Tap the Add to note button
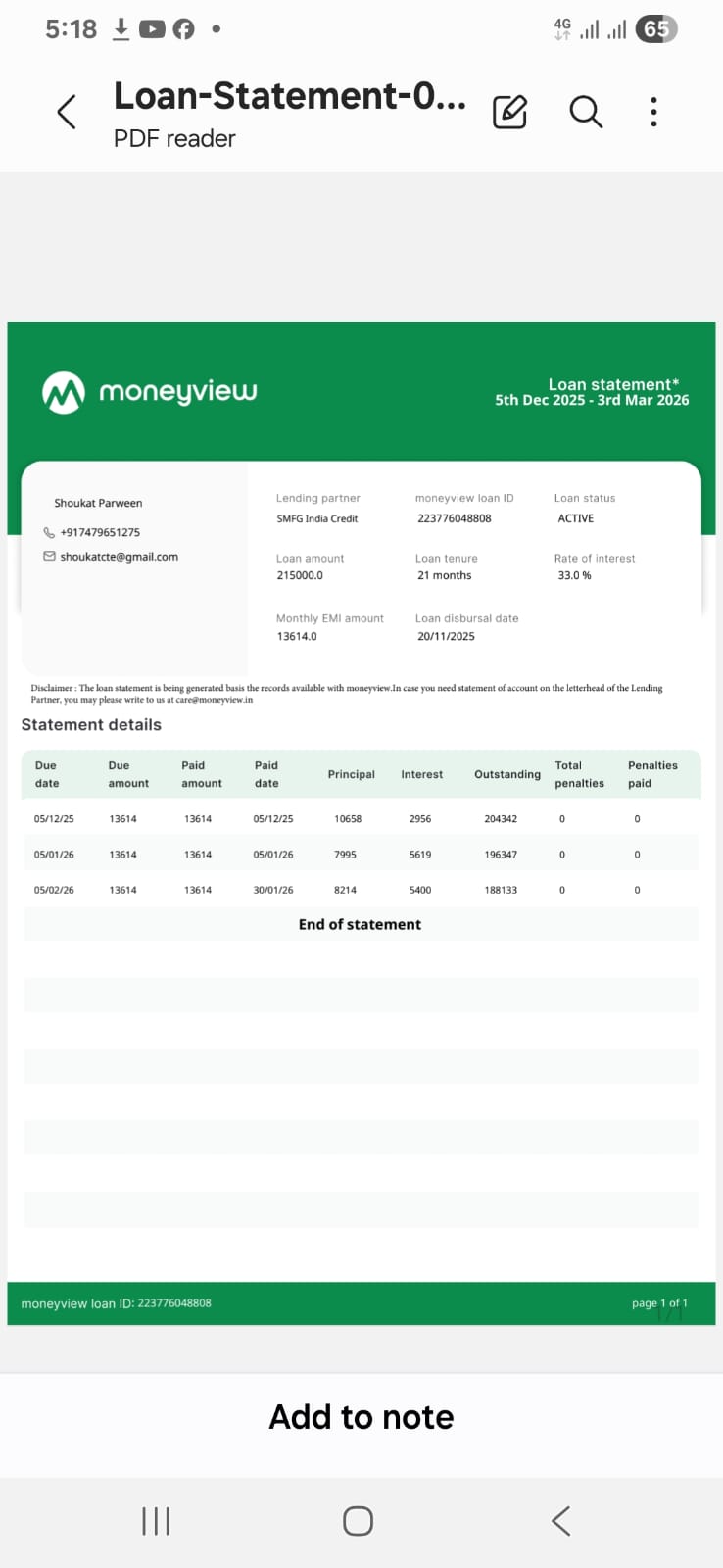 pos(361,1417)
